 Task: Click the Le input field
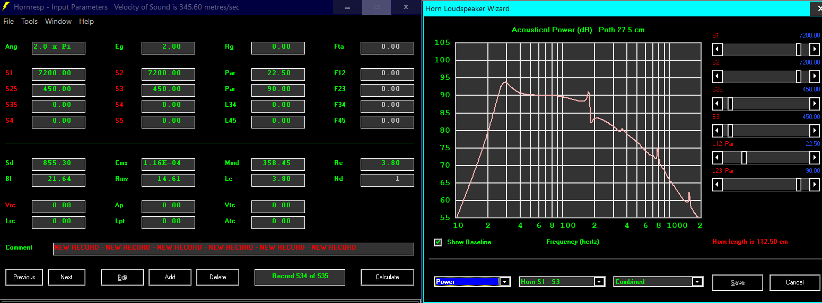point(278,180)
